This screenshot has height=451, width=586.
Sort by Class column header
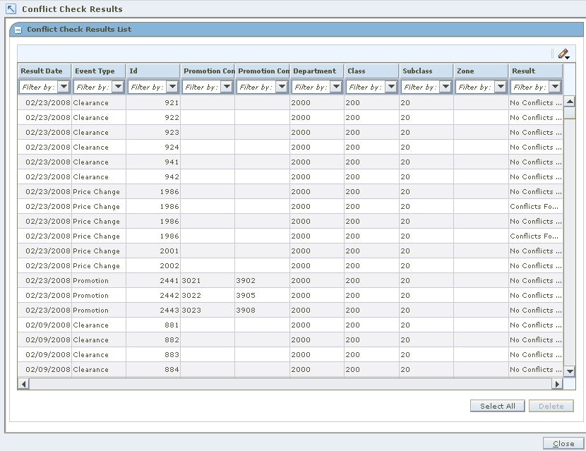click(371, 71)
